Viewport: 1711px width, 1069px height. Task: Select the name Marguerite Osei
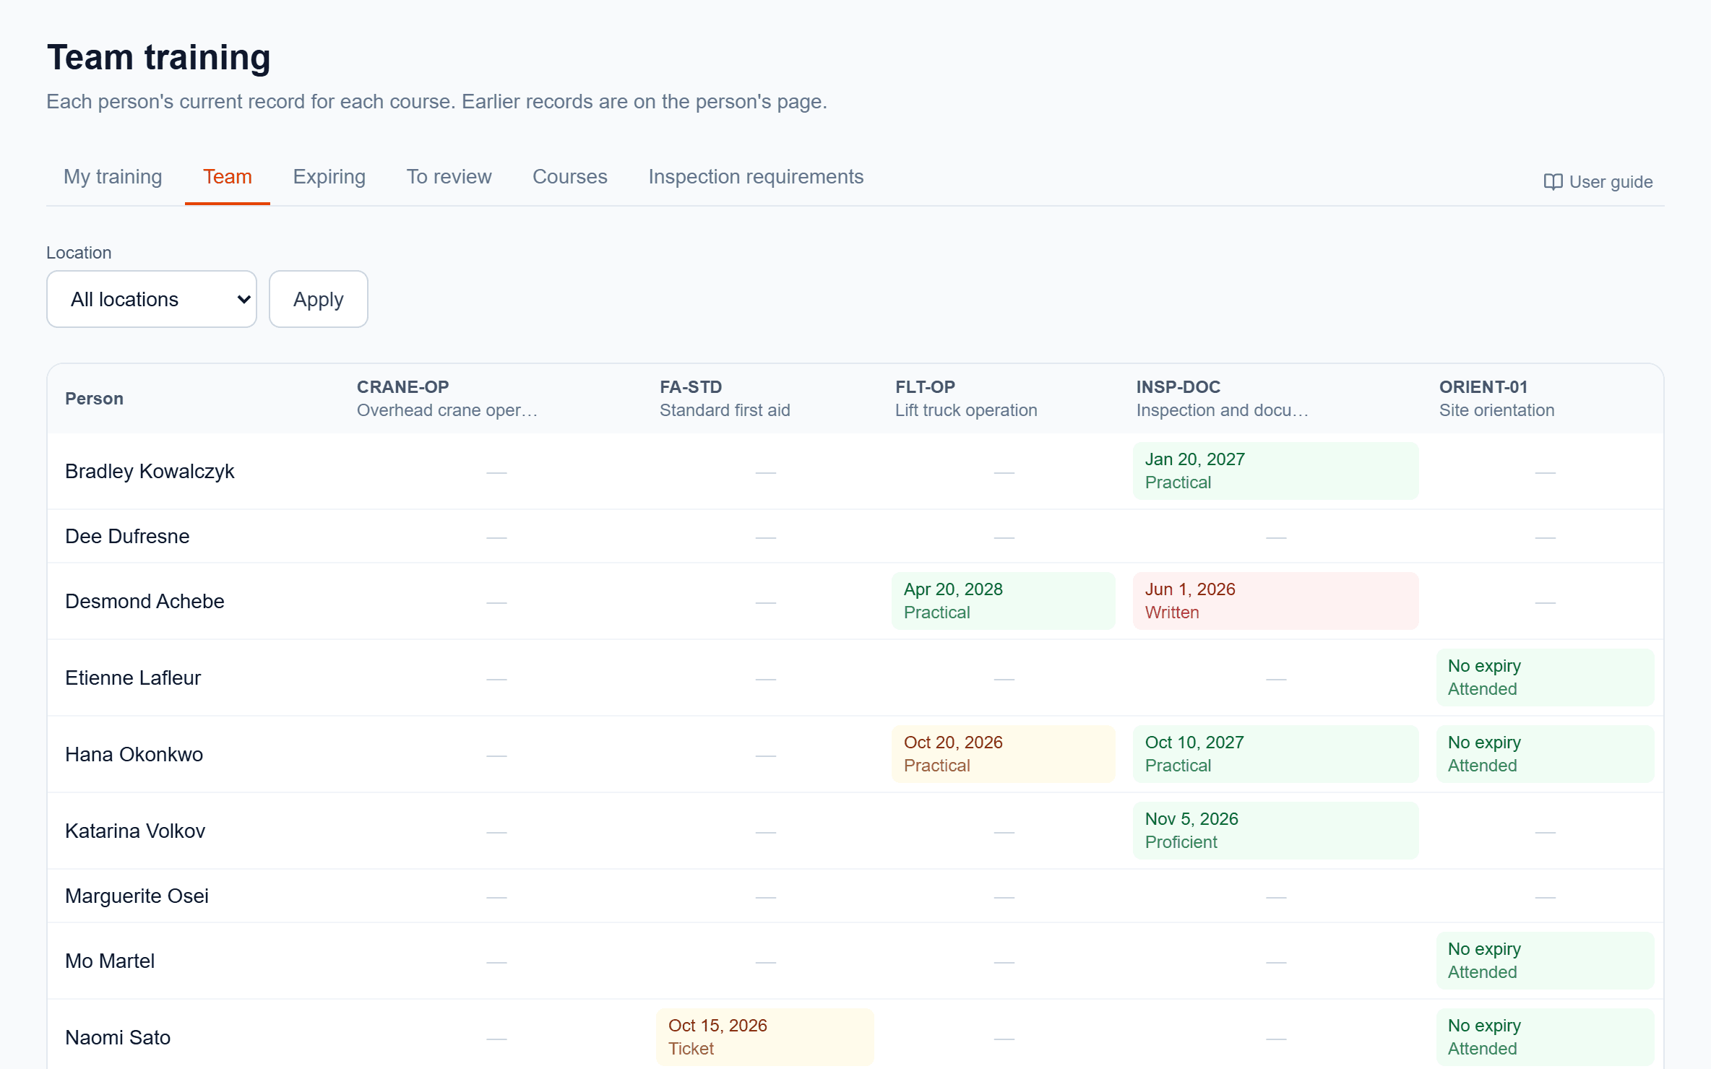pyautogui.click(x=137, y=896)
